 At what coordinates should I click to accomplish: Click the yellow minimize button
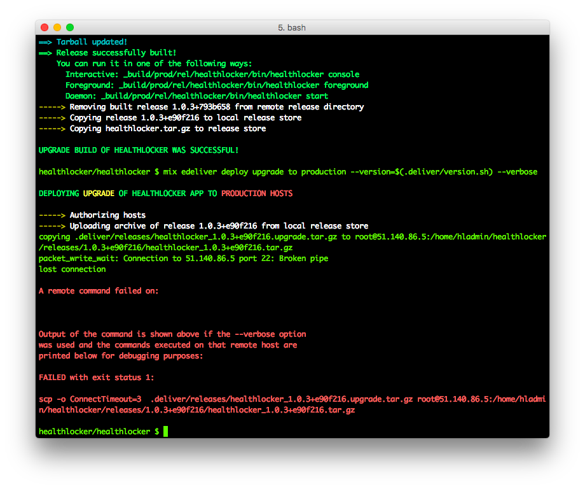coord(57,27)
